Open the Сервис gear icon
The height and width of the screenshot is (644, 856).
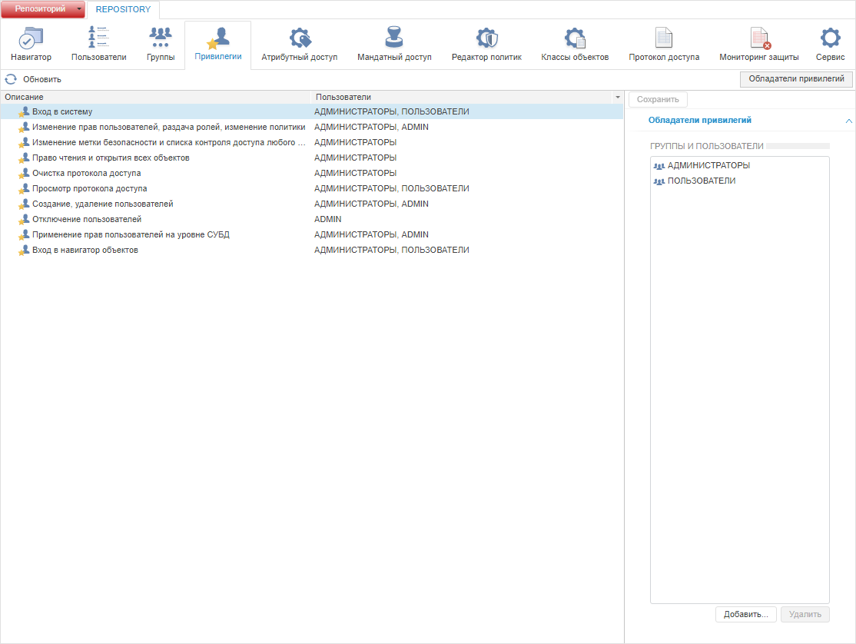pyautogui.click(x=831, y=38)
